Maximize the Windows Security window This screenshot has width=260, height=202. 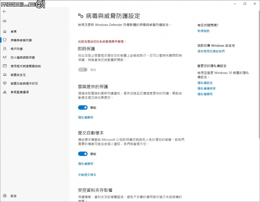coord(245,4)
